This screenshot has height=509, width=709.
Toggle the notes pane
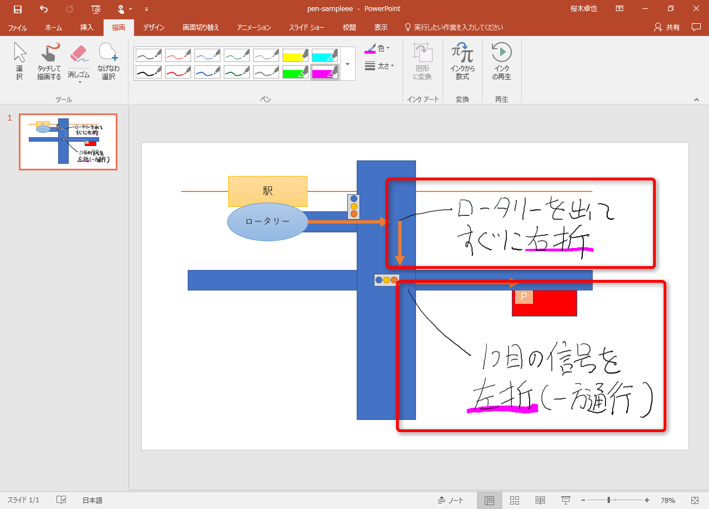point(451,500)
